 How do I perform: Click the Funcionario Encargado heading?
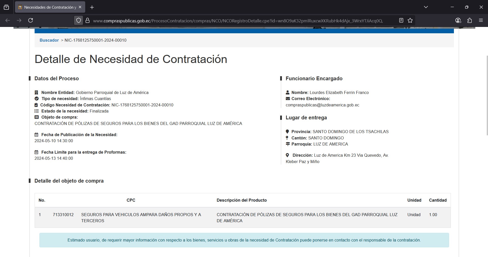pyautogui.click(x=314, y=78)
